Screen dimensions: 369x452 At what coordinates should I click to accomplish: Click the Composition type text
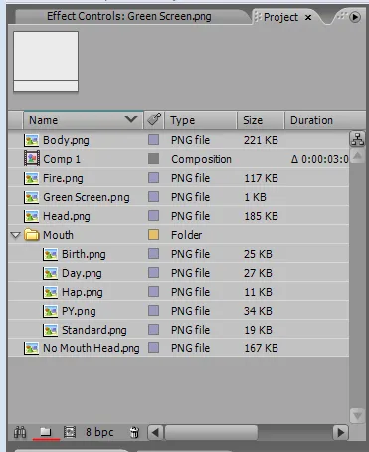pyautogui.click(x=201, y=159)
